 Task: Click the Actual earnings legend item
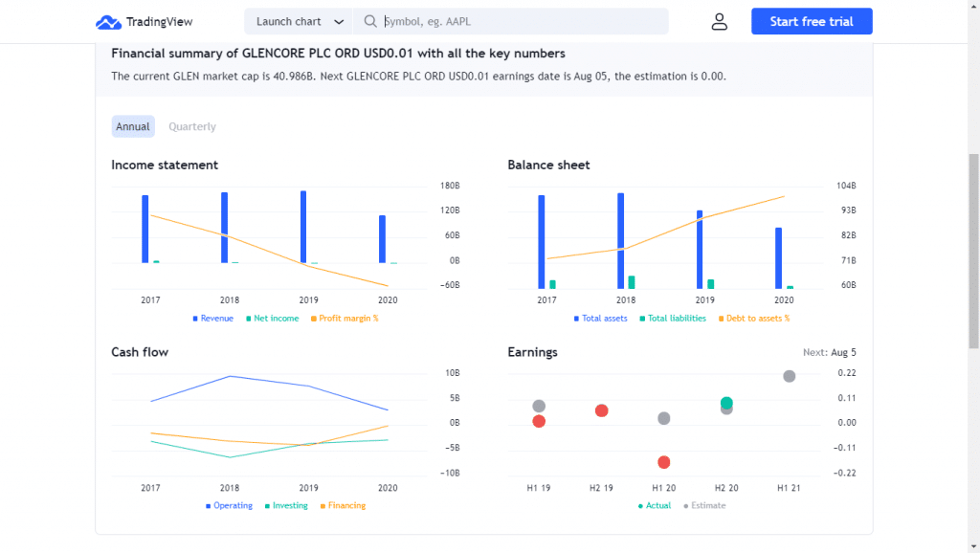tap(655, 505)
